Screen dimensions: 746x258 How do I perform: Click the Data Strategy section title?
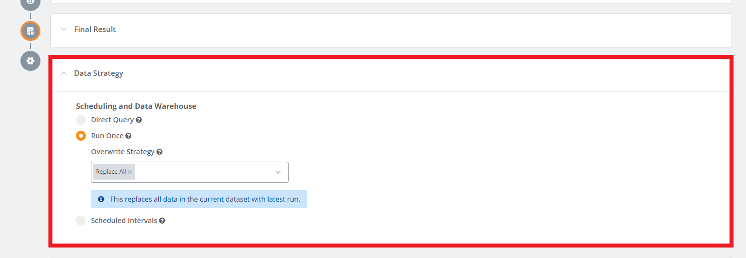(98, 73)
